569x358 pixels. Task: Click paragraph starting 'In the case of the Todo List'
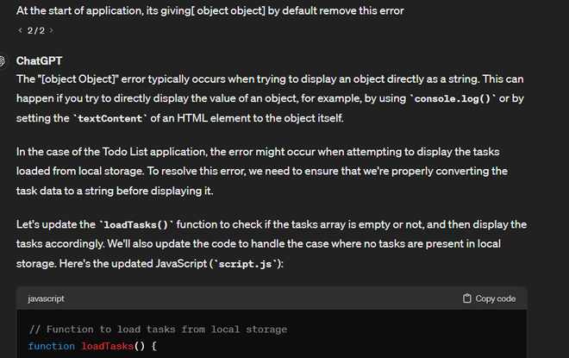(262, 171)
